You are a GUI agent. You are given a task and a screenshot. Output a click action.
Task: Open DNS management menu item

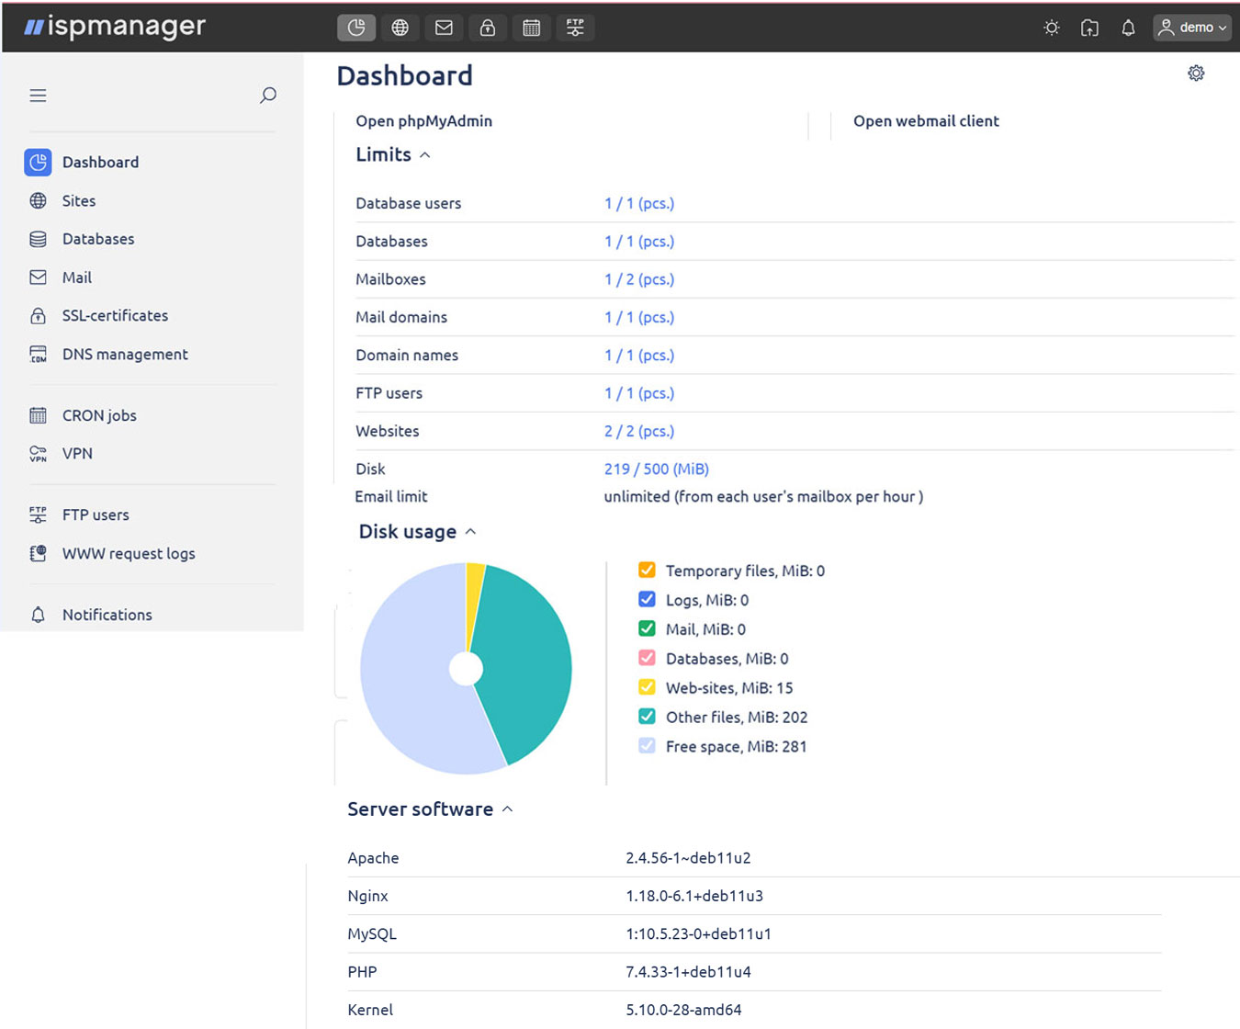pyautogui.click(x=125, y=354)
